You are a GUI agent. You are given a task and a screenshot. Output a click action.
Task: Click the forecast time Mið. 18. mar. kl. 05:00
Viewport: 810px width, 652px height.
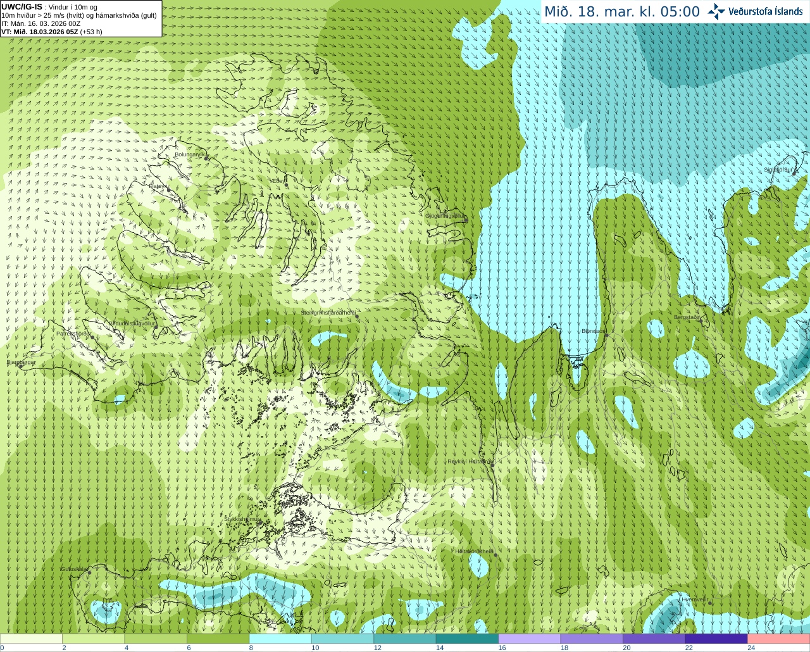pyautogui.click(x=622, y=12)
